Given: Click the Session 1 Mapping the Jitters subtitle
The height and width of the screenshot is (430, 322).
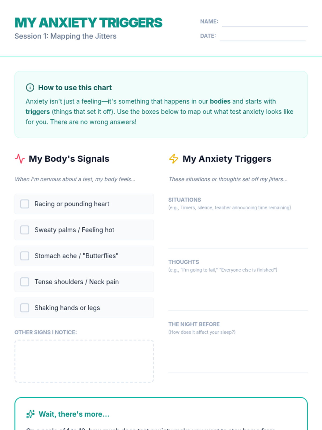Looking at the screenshot, I should tap(65, 36).
